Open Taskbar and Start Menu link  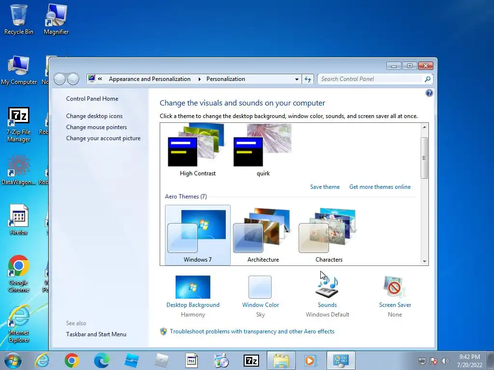[x=96, y=334]
